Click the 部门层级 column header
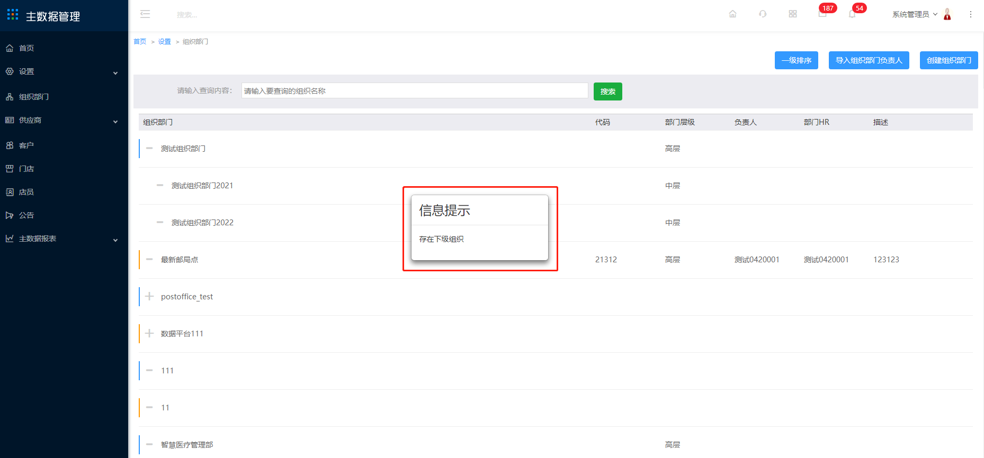Image resolution: width=984 pixels, height=458 pixels. click(x=680, y=122)
